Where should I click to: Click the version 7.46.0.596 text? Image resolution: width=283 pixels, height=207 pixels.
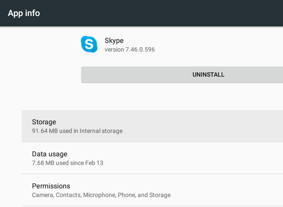pos(130,49)
